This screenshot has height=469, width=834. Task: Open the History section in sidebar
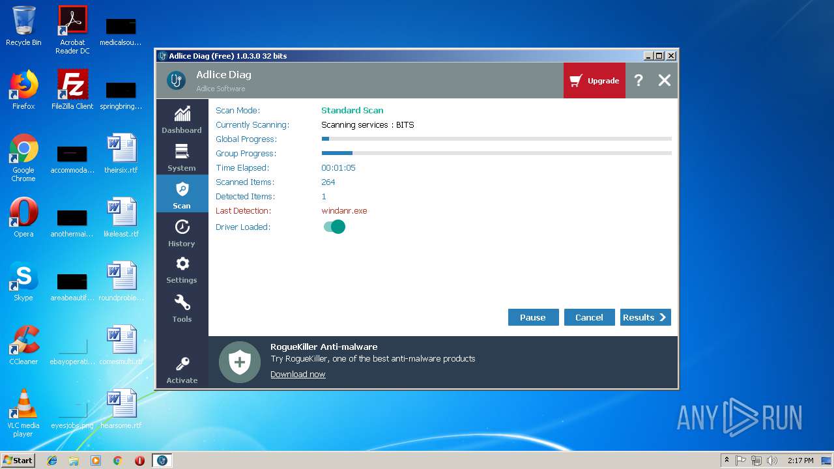point(182,233)
